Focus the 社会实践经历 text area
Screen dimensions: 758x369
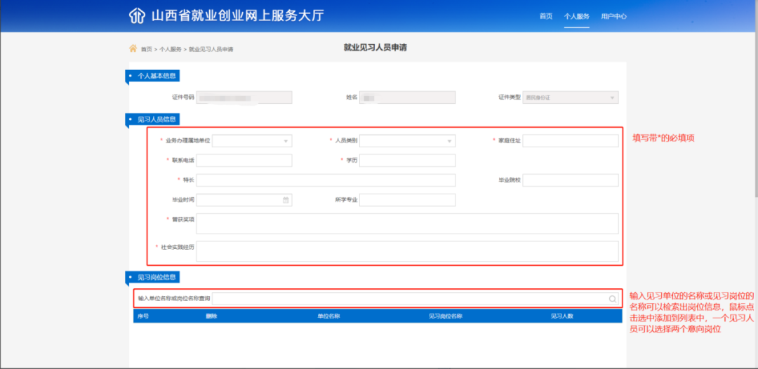click(407, 250)
